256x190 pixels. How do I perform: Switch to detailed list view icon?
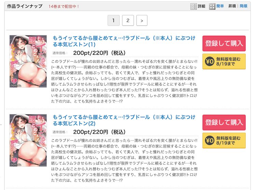pos(194,6)
